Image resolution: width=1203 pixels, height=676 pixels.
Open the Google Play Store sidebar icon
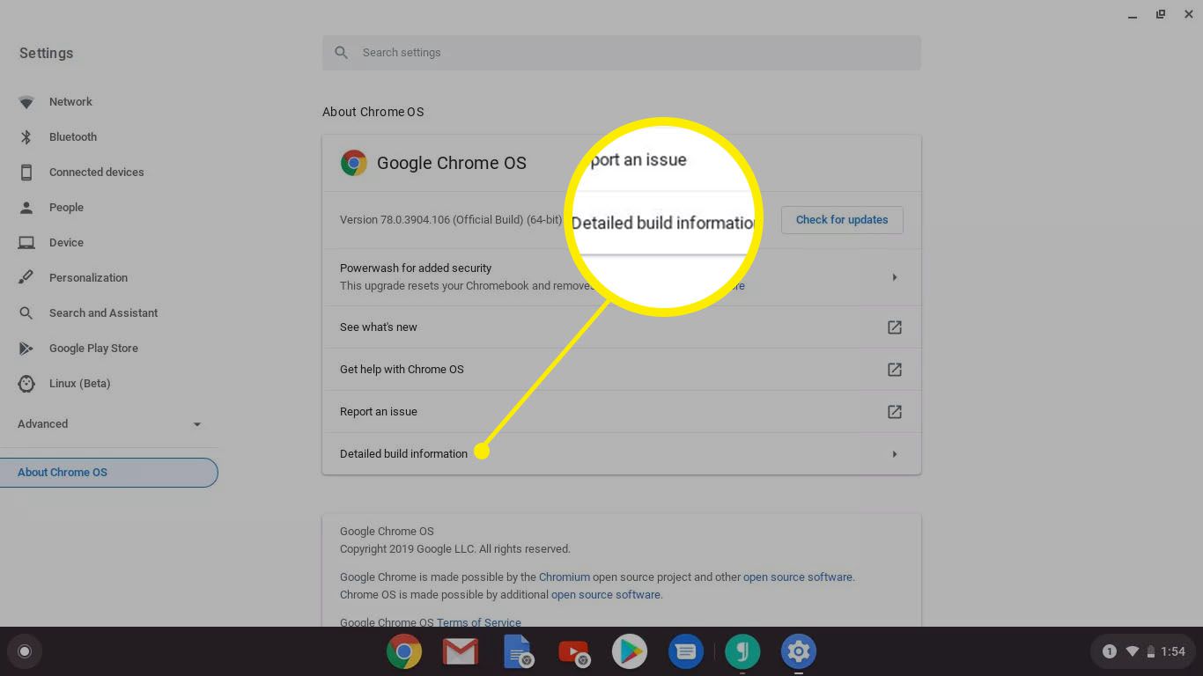[x=26, y=349]
